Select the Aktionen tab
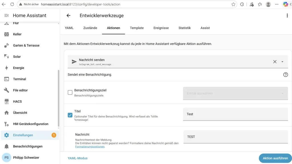Screen dimensions: 292x164 (x=113, y=28)
